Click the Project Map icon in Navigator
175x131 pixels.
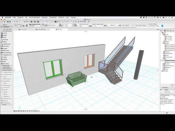[x=165, y=31]
